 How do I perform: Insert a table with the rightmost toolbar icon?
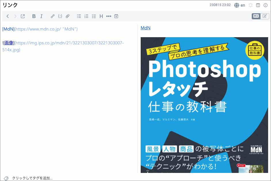pos(116,16)
